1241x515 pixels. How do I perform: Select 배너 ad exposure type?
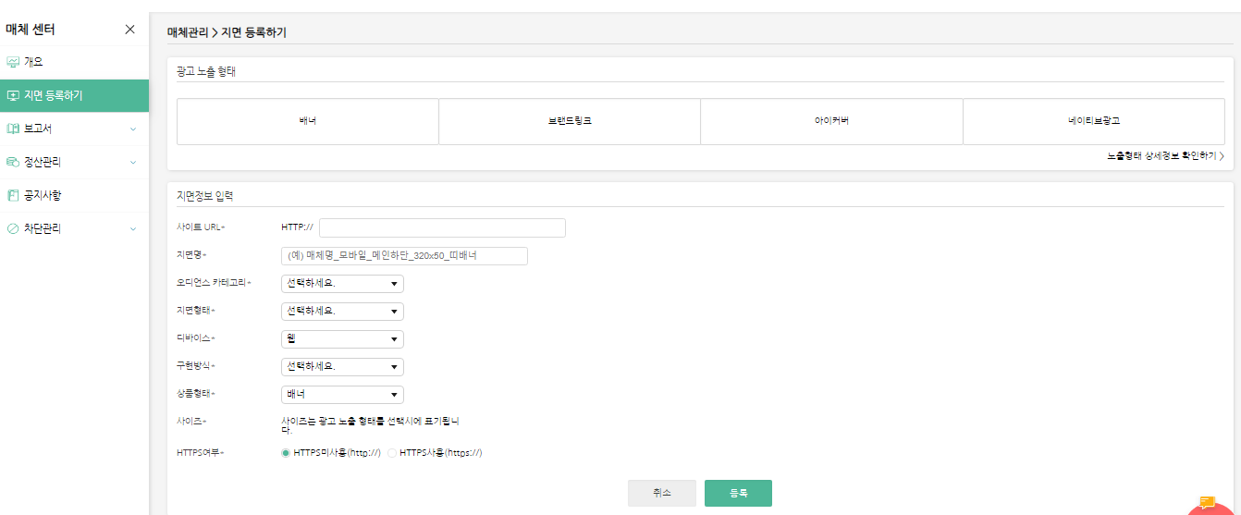tap(308, 121)
